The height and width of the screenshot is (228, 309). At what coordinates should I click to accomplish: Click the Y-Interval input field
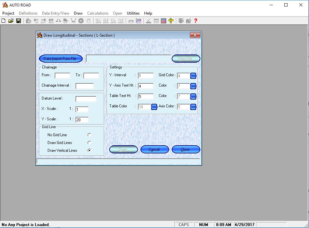pos(146,76)
